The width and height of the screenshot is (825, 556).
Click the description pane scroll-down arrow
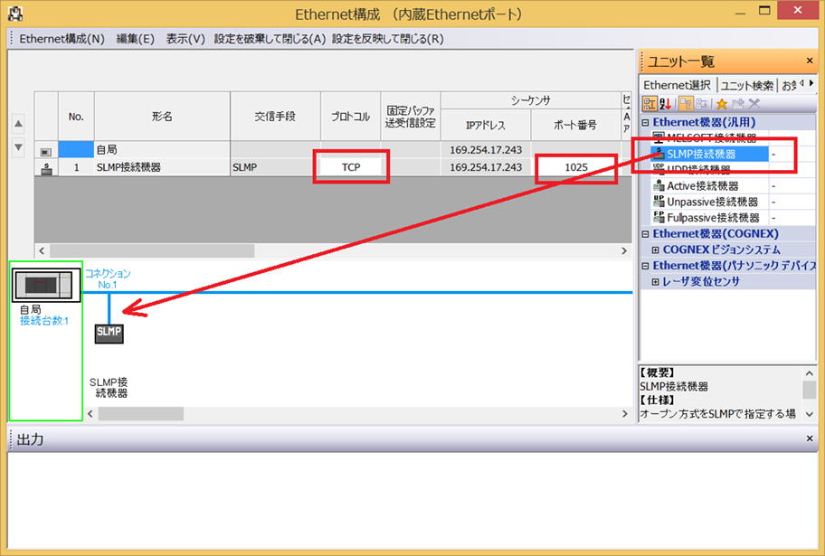click(x=810, y=414)
